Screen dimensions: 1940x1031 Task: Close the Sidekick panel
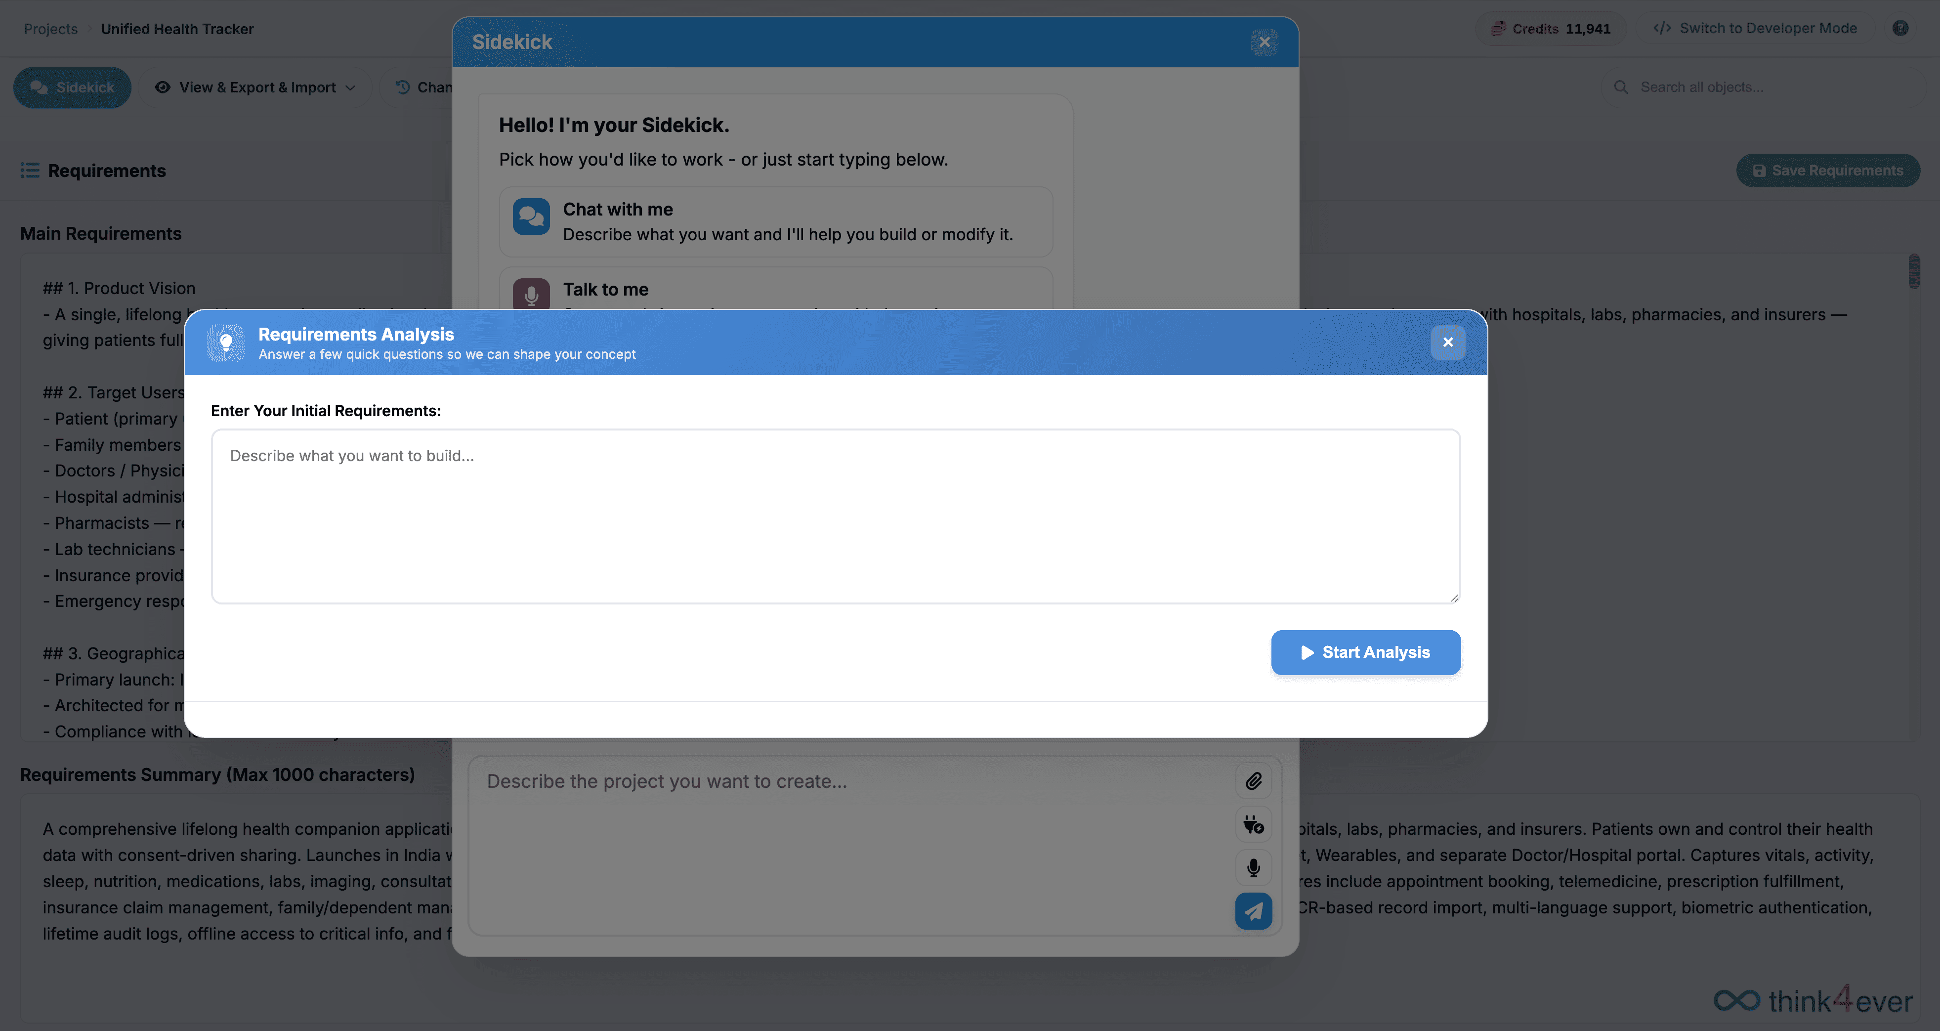coord(1265,42)
